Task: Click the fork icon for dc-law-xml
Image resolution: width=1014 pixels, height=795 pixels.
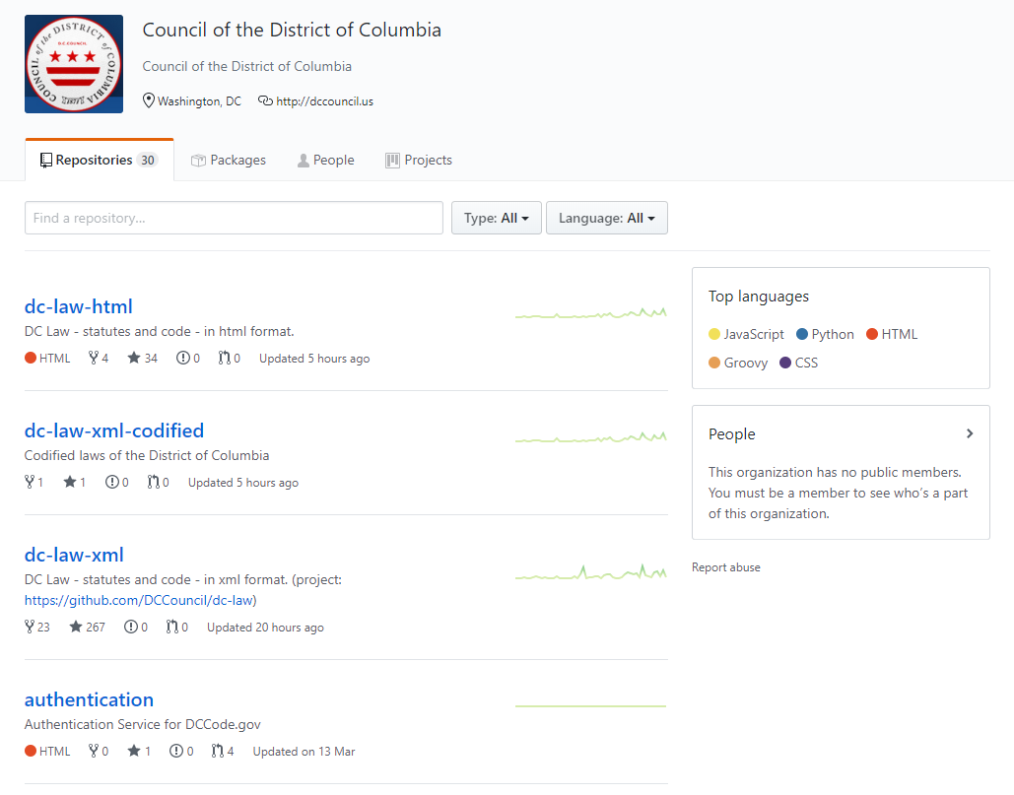Action: click(x=30, y=628)
